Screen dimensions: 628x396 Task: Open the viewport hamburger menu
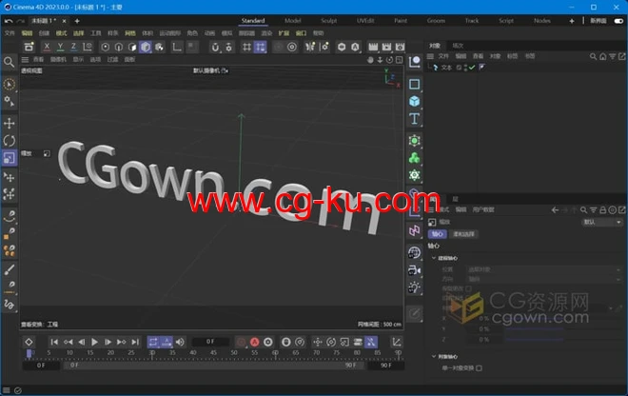tap(25, 60)
